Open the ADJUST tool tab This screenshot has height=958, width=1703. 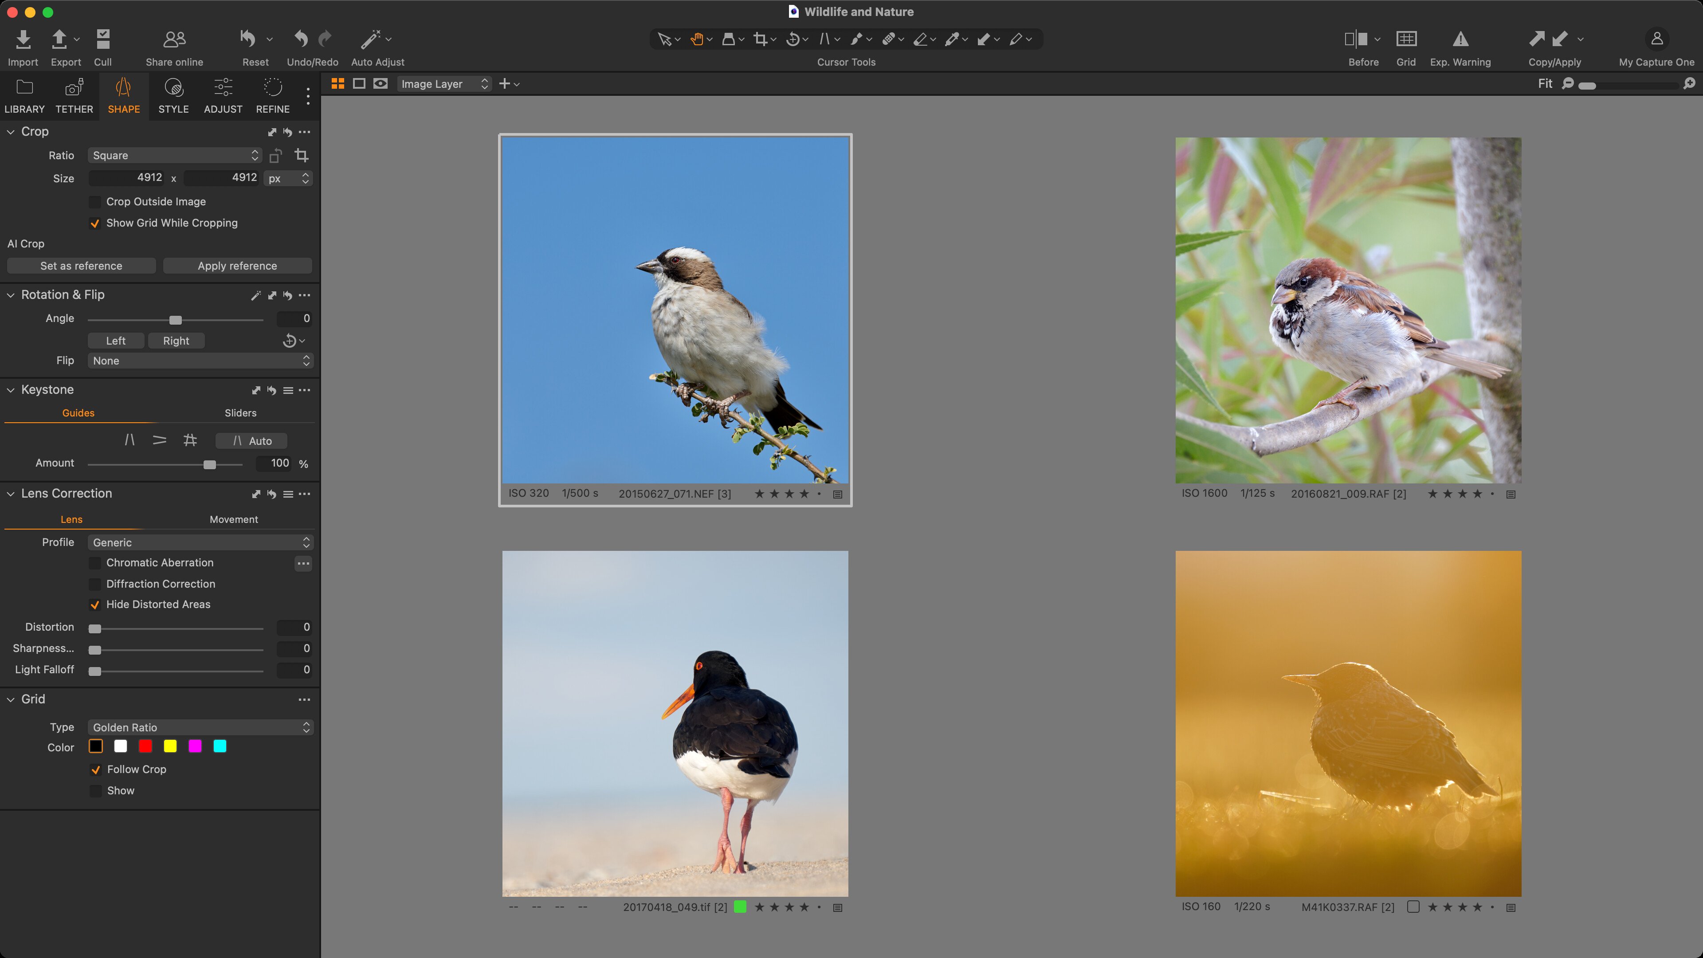point(223,97)
